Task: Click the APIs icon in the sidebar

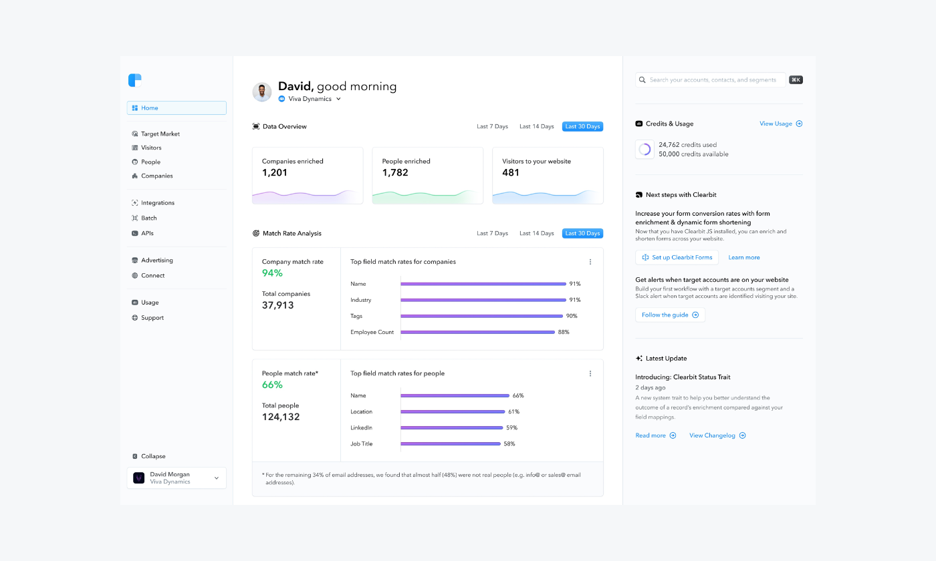Action: [x=135, y=233]
